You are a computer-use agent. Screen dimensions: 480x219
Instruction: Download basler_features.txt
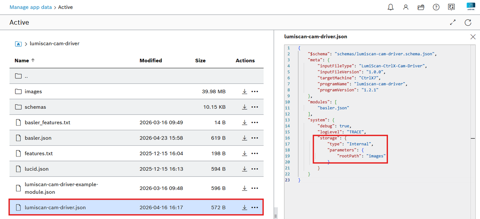[x=244, y=122]
